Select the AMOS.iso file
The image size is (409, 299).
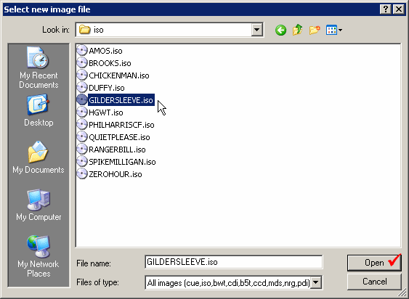tap(100, 51)
